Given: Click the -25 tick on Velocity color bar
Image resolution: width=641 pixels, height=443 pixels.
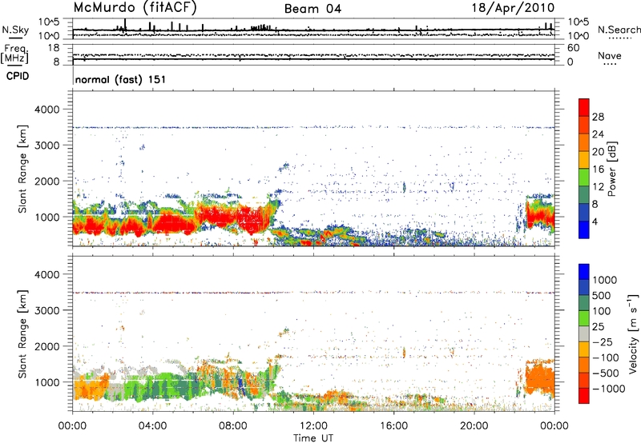Looking at the screenshot, I should 603,341.
